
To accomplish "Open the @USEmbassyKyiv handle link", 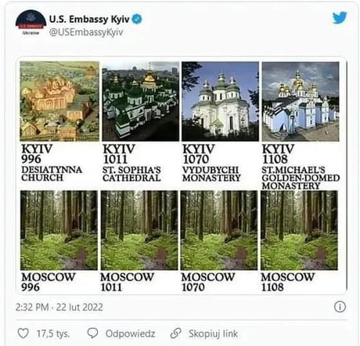I will [86, 32].
